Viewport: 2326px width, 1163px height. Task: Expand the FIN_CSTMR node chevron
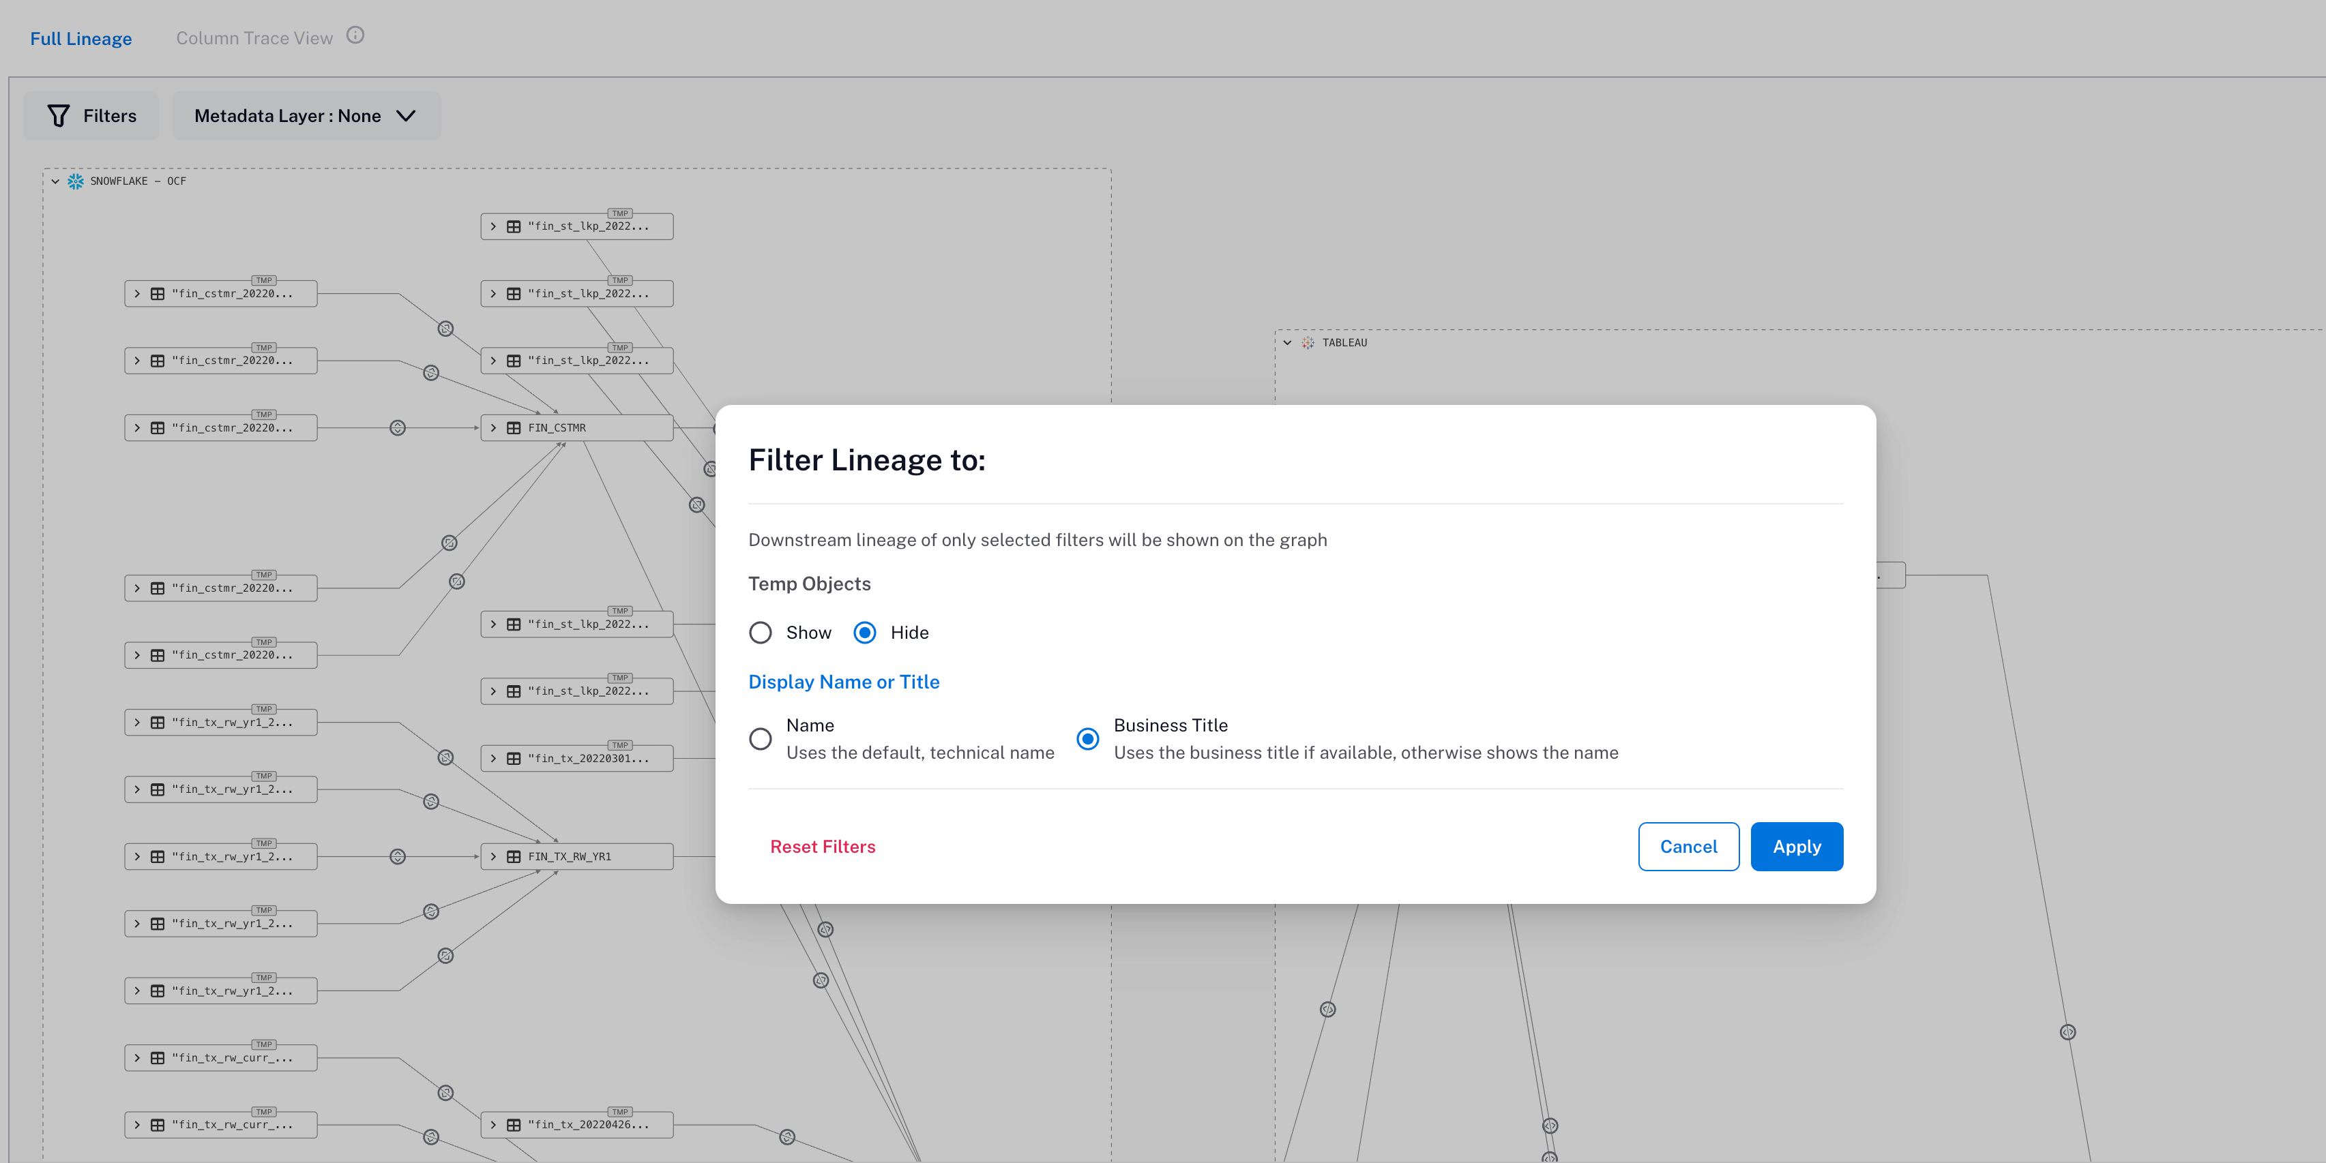click(x=493, y=427)
